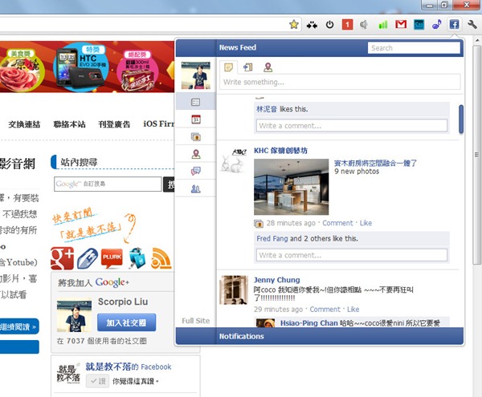Open the Friends sidebar icon

(195, 188)
